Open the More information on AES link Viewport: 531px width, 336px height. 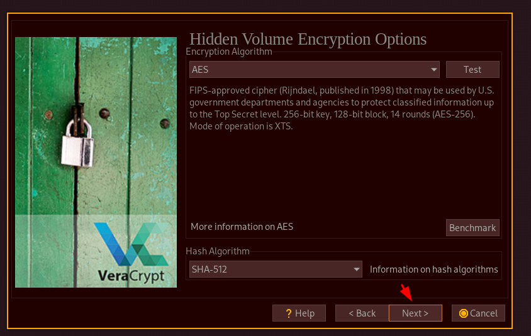coord(242,227)
